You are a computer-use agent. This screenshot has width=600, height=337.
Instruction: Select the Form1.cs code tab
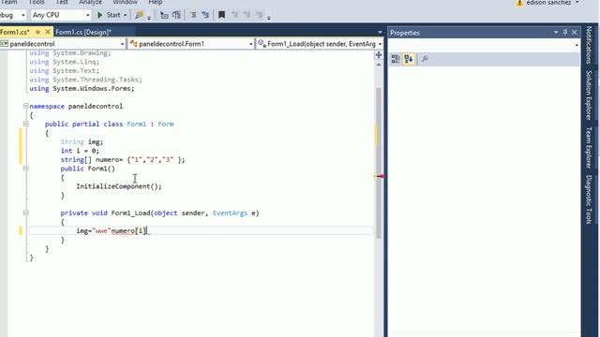(15, 32)
